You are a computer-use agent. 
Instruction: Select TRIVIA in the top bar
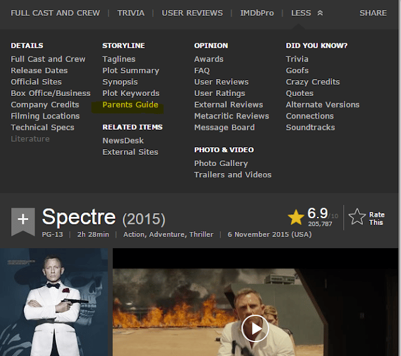[131, 13]
